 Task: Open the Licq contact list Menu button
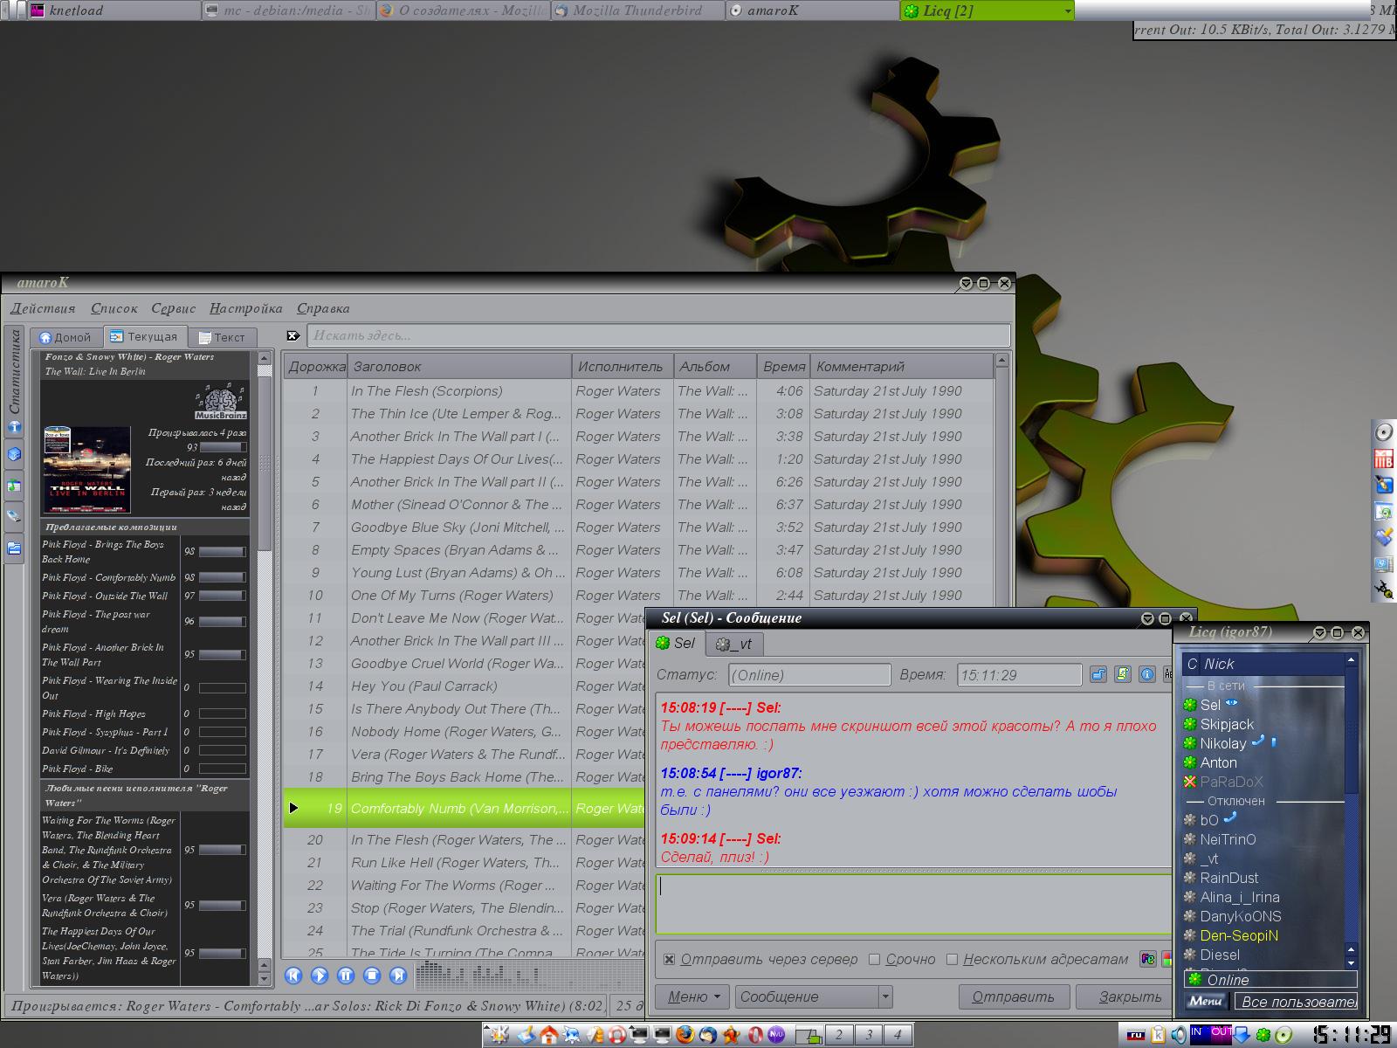click(1206, 1002)
